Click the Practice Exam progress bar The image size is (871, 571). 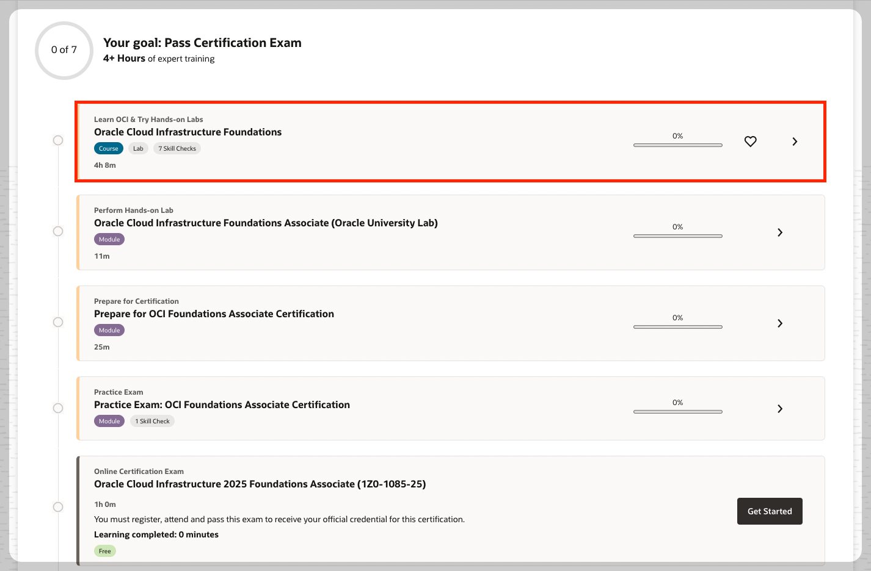click(x=678, y=412)
